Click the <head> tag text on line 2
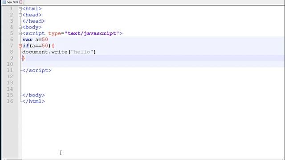Image resolution: width=285 pixels, height=160 pixels. click(32, 15)
